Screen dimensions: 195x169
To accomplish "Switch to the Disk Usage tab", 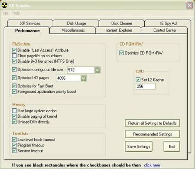I will [76, 23].
